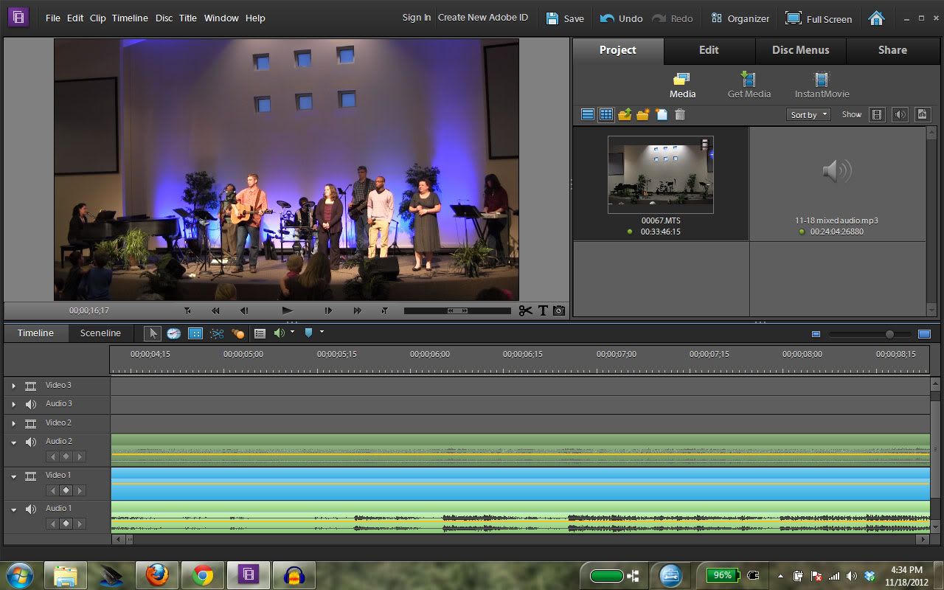Play the preview in the monitor

[288, 310]
